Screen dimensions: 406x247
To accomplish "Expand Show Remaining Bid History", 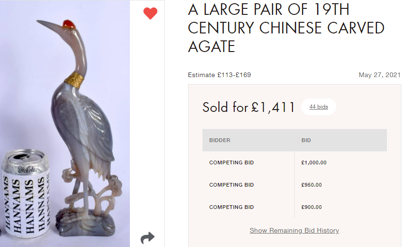I will point(294,230).
